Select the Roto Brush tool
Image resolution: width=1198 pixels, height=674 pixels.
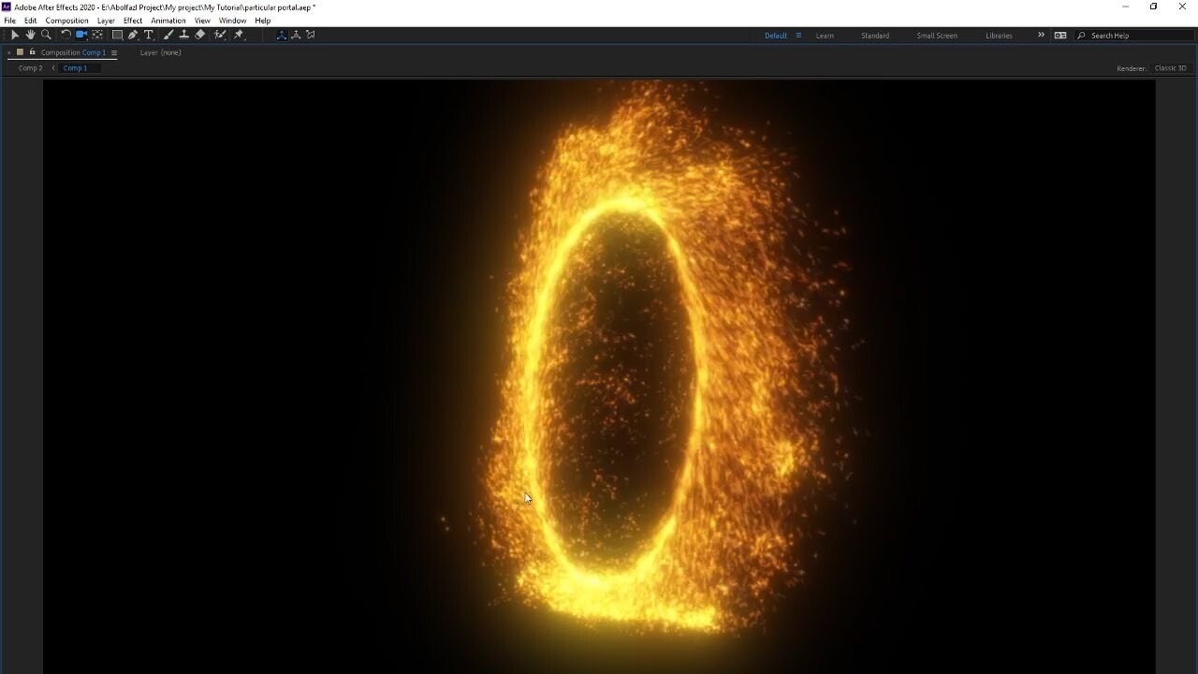pos(219,35)
